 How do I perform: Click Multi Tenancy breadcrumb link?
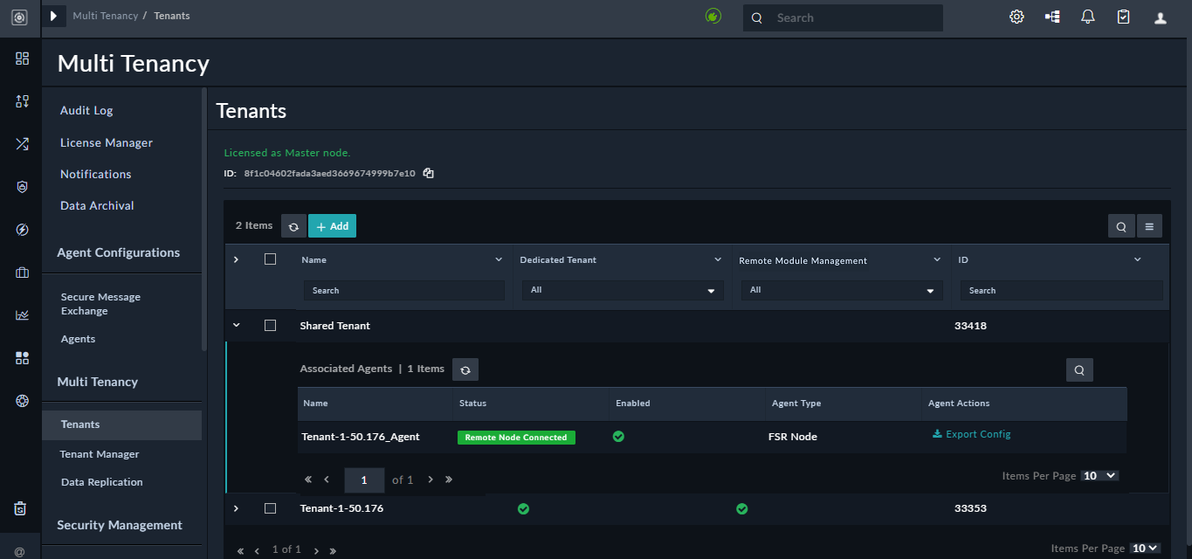click(105, 16)
